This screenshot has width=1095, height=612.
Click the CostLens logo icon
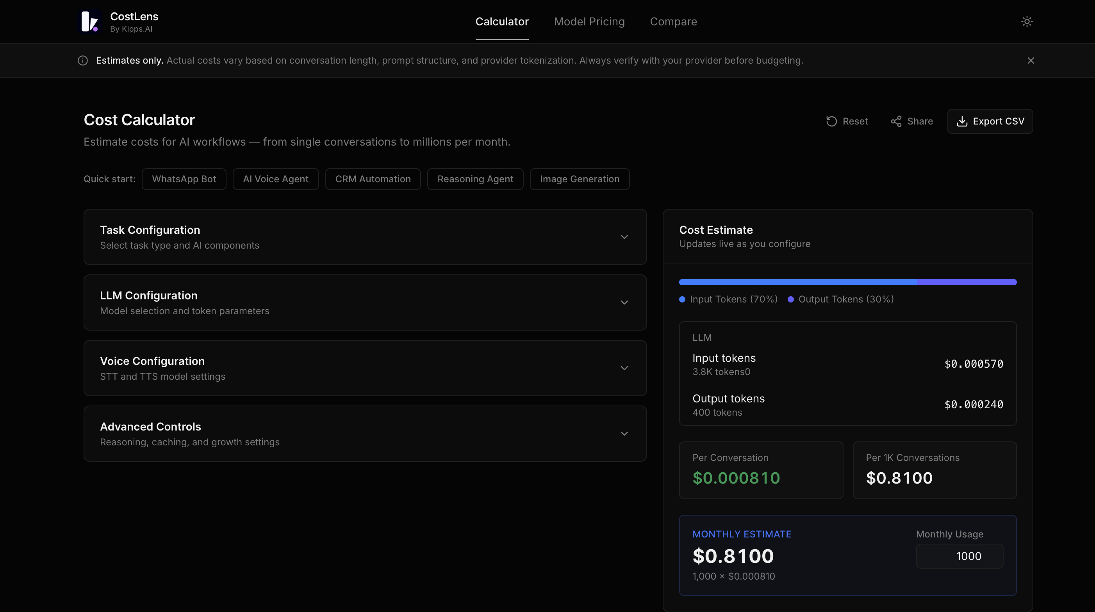point(90,21)
